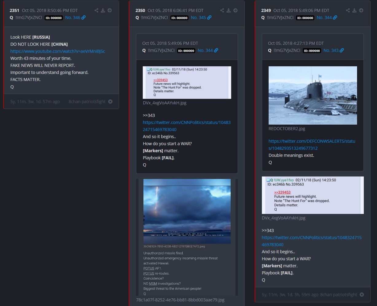Viewport: 377px width, 306px height.
Task: Click the arrow-circle icon on post 2351
Action: pyautogui.click(x=110, y=10)
